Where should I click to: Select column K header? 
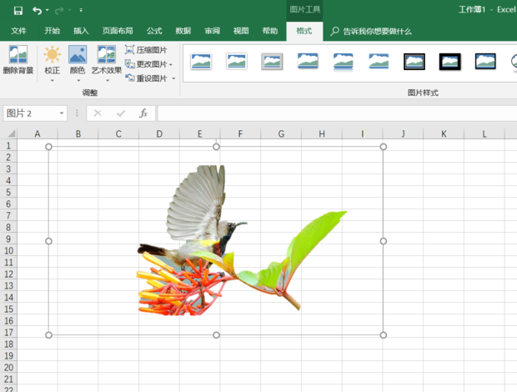[x=443, y=133]
